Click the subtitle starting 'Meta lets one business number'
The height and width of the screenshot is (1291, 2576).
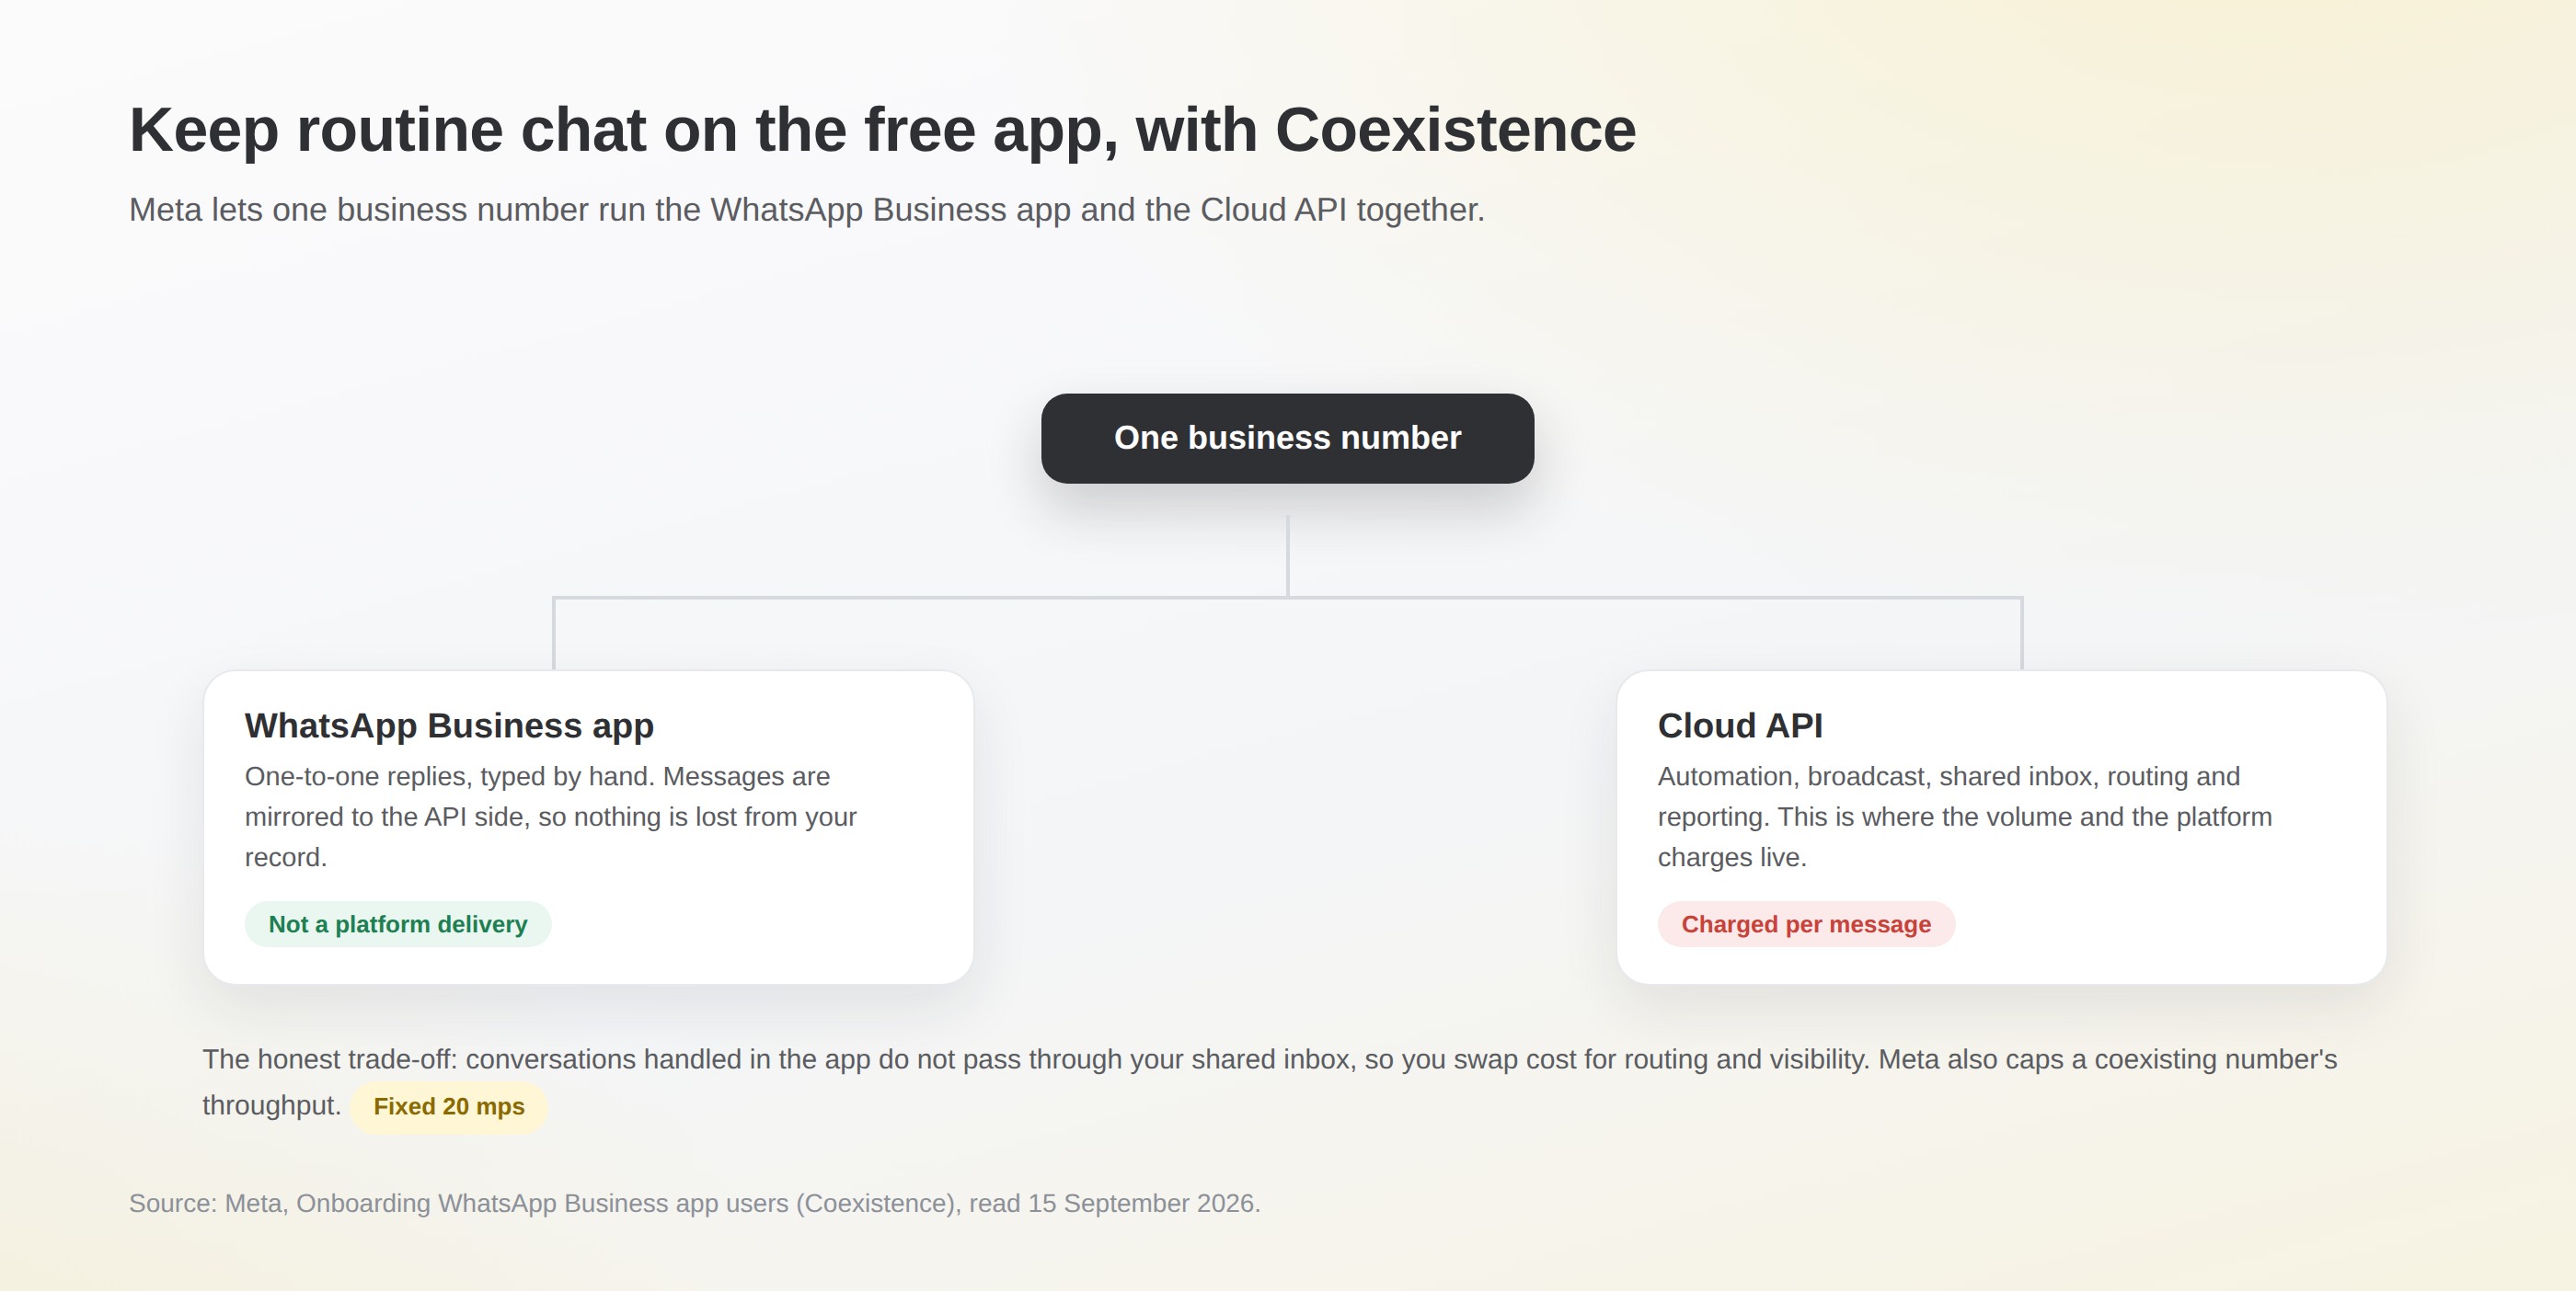pos(807,210)
